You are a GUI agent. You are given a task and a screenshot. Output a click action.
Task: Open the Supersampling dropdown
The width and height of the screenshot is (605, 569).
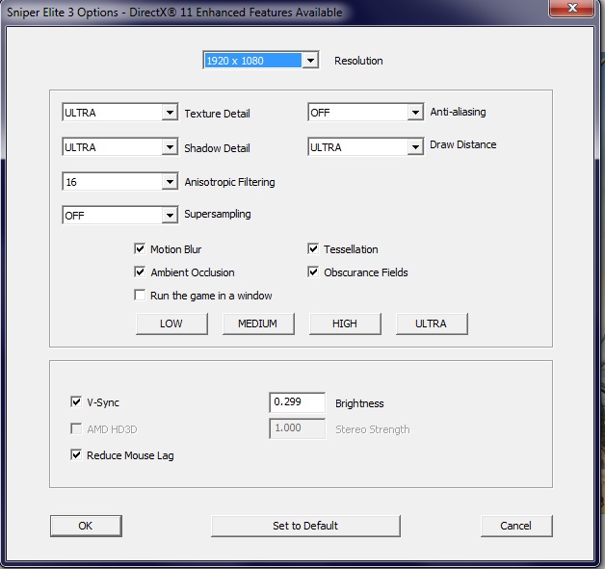coord(120,215)
